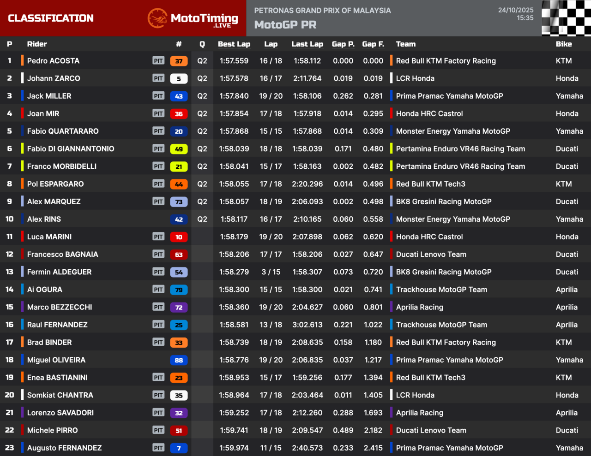Click the Team column header

405,44
